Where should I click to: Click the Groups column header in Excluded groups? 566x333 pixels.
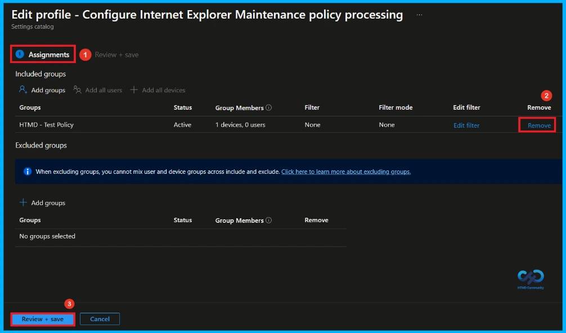(30, 220)
